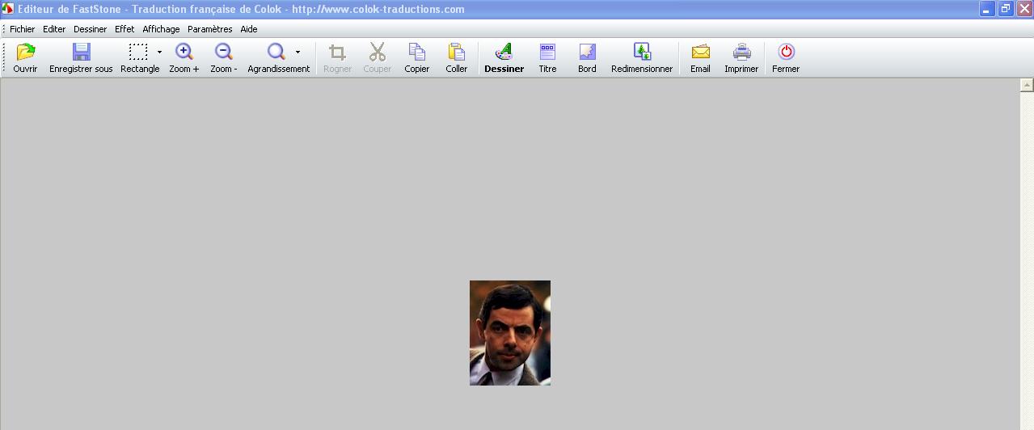This screenshot has height=430, width=1034.
Task: Open the Redimensionner resize tool
Action: tap(642, 53)
